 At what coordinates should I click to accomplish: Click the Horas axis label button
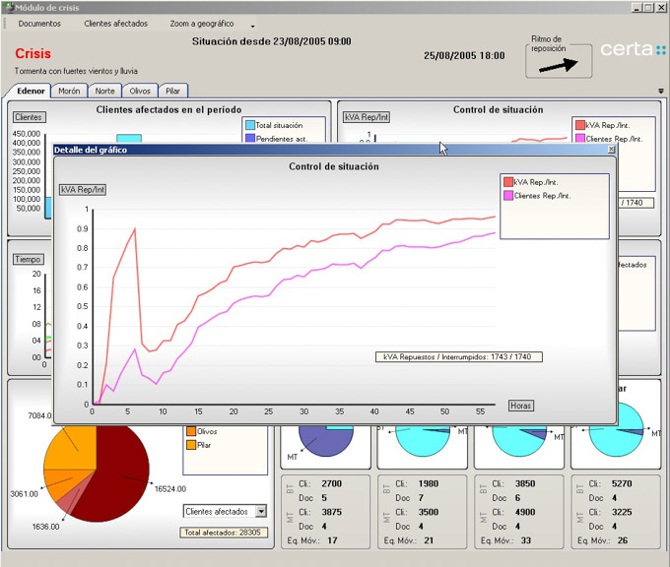[521, 406]
